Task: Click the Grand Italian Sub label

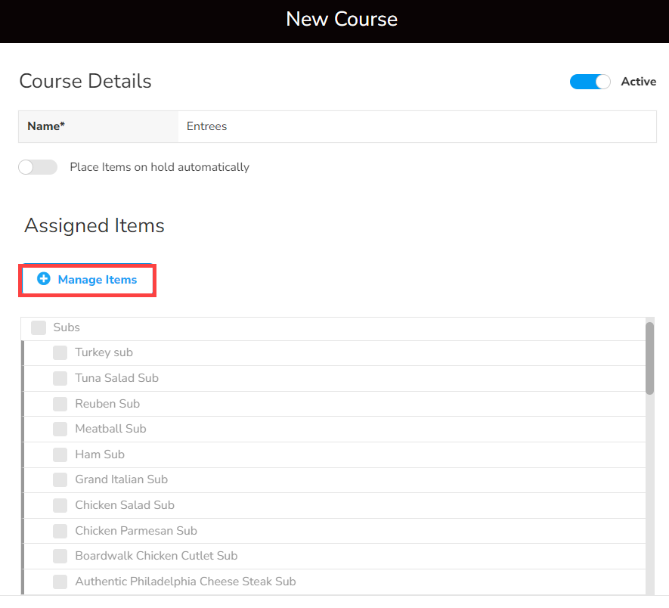Action: pos(121,479)
